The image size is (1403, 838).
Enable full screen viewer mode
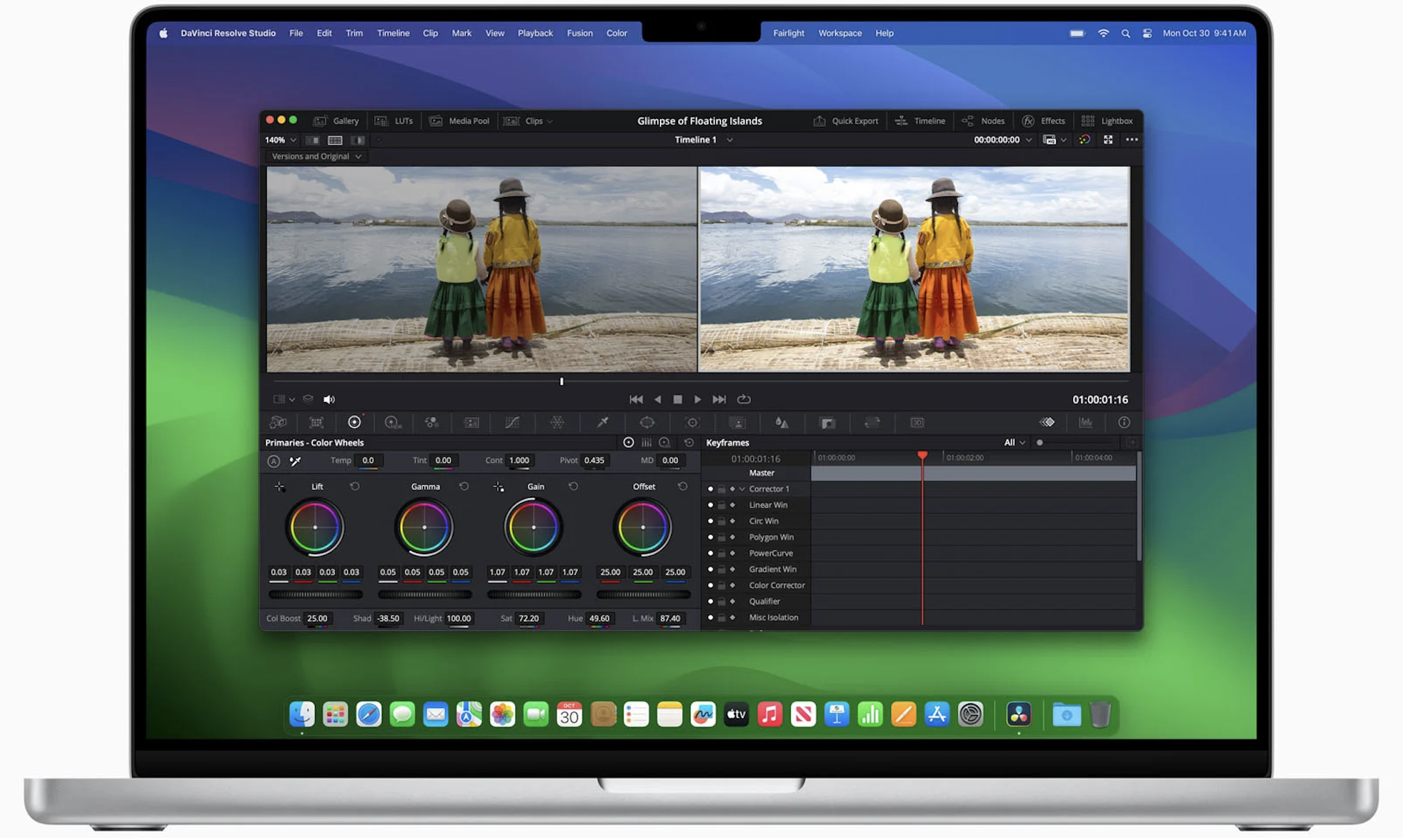tap(1108, 140)
